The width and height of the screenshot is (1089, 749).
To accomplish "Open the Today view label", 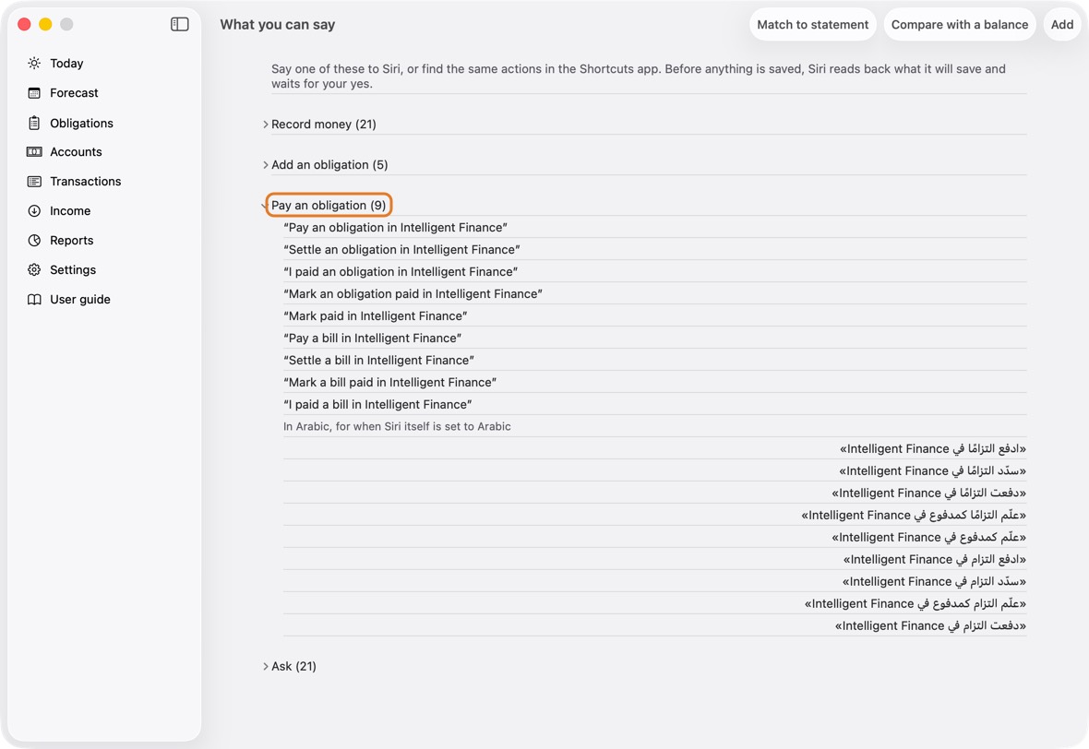I will (66, 63).
